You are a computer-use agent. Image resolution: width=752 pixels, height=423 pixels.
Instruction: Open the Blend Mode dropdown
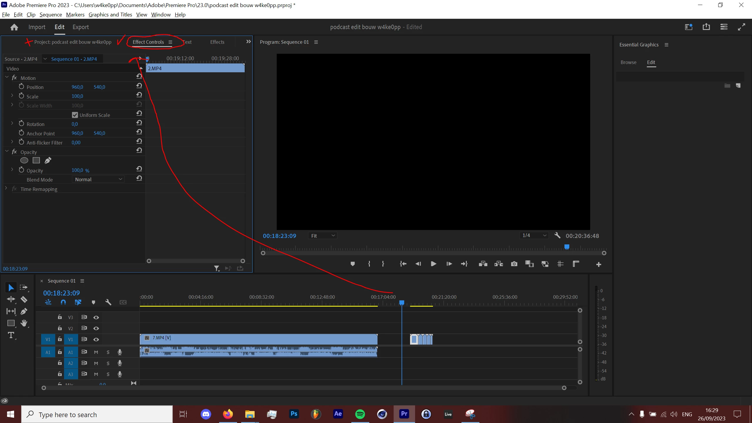click(98, 179)
